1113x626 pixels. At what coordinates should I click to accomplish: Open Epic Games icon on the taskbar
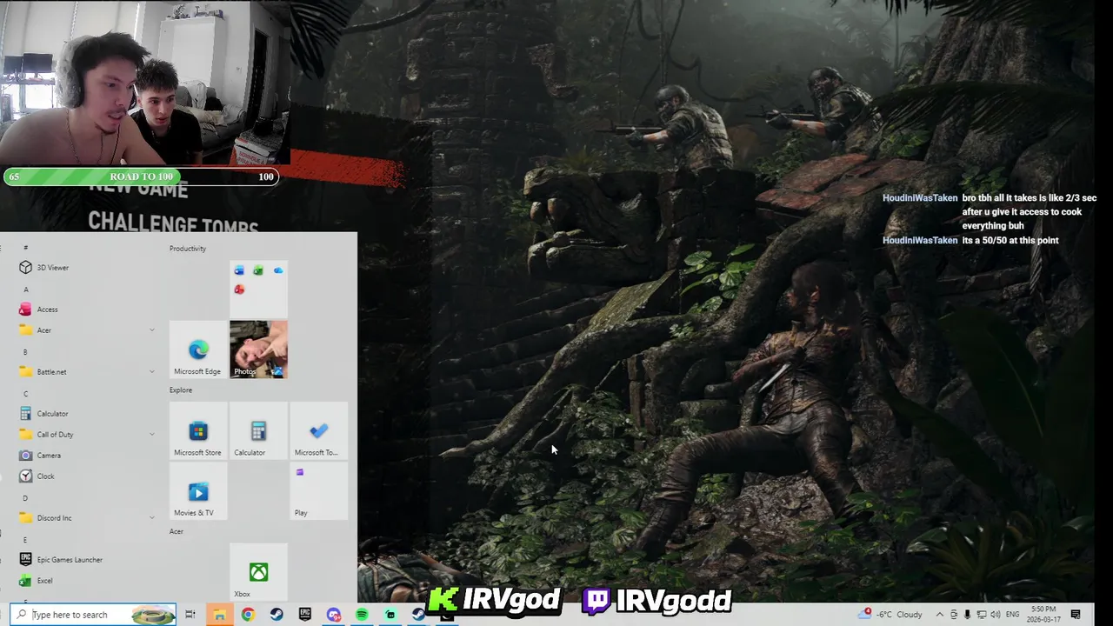[305, 615]
